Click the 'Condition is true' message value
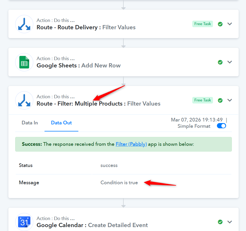The image size is (246, 231). (x=119, y=183)
